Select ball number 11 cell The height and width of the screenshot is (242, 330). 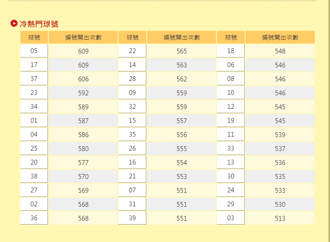pyautogui.click(x=231, y=134)
